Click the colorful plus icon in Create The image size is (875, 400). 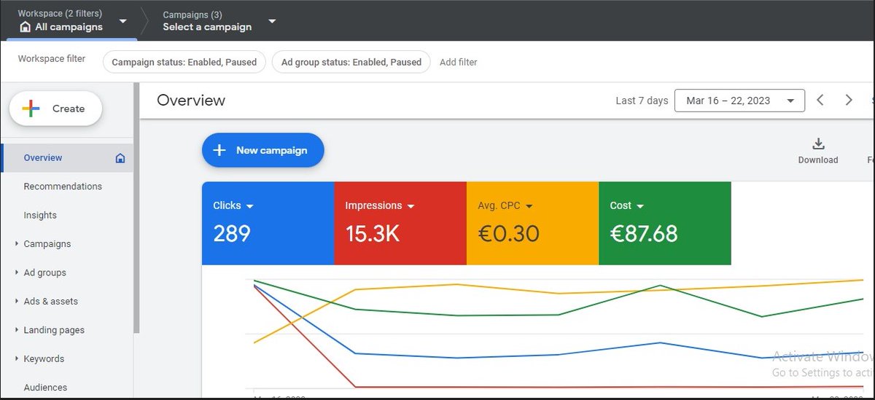[x=31, y=109]
